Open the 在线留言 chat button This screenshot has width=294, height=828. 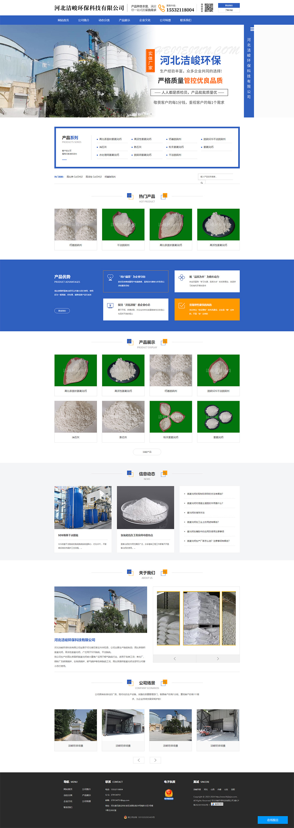273,820
